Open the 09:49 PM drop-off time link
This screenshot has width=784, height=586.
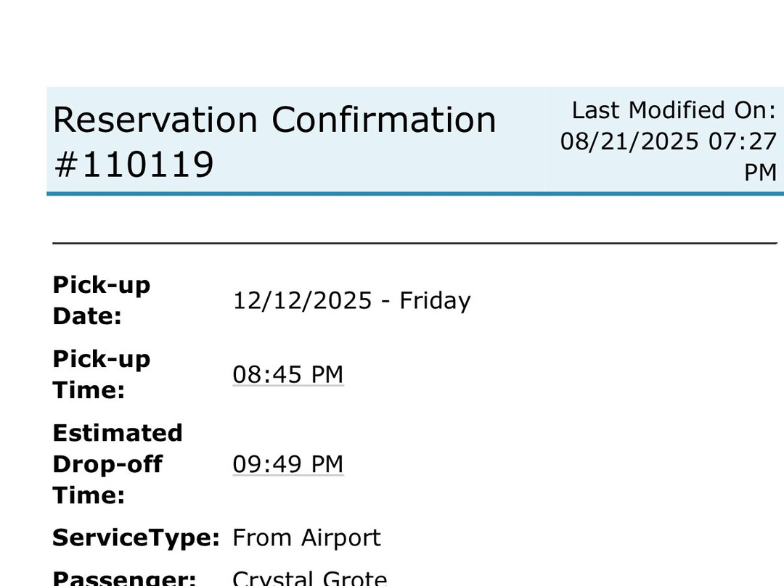pyautogui.click(x=287, y=464)
